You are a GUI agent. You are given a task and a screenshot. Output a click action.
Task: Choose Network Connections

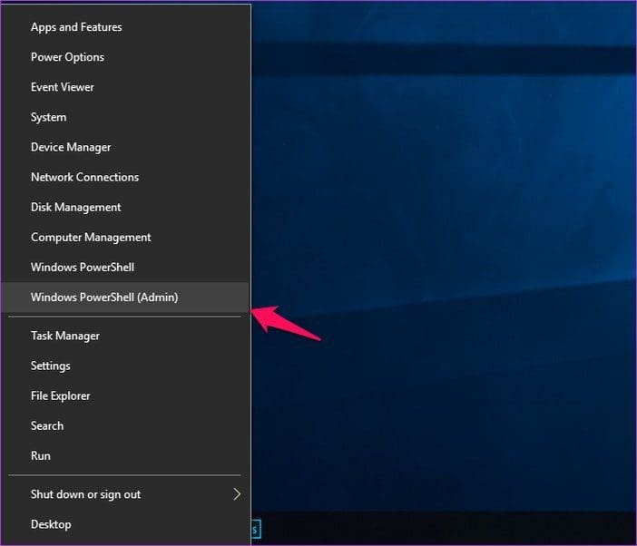point(125,178)
